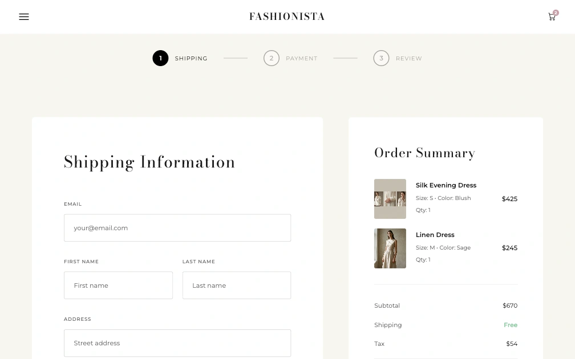The image size is (575, 359).
Task: Open the hamburger menu
Action: (24, 17)
